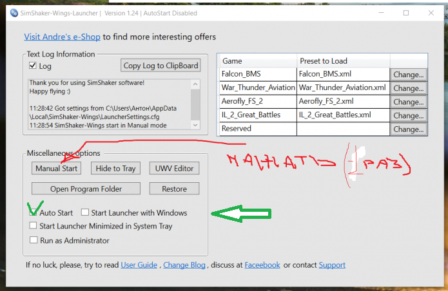Open the Visit Andre's e-Shop link
448x291 pixels.
pos(62,37)
